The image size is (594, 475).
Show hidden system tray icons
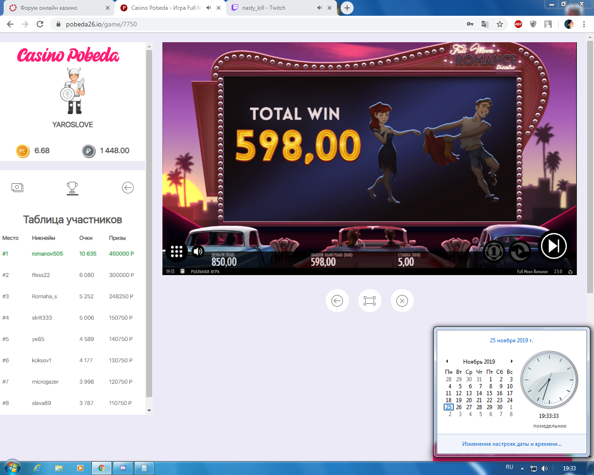point(523,469)
